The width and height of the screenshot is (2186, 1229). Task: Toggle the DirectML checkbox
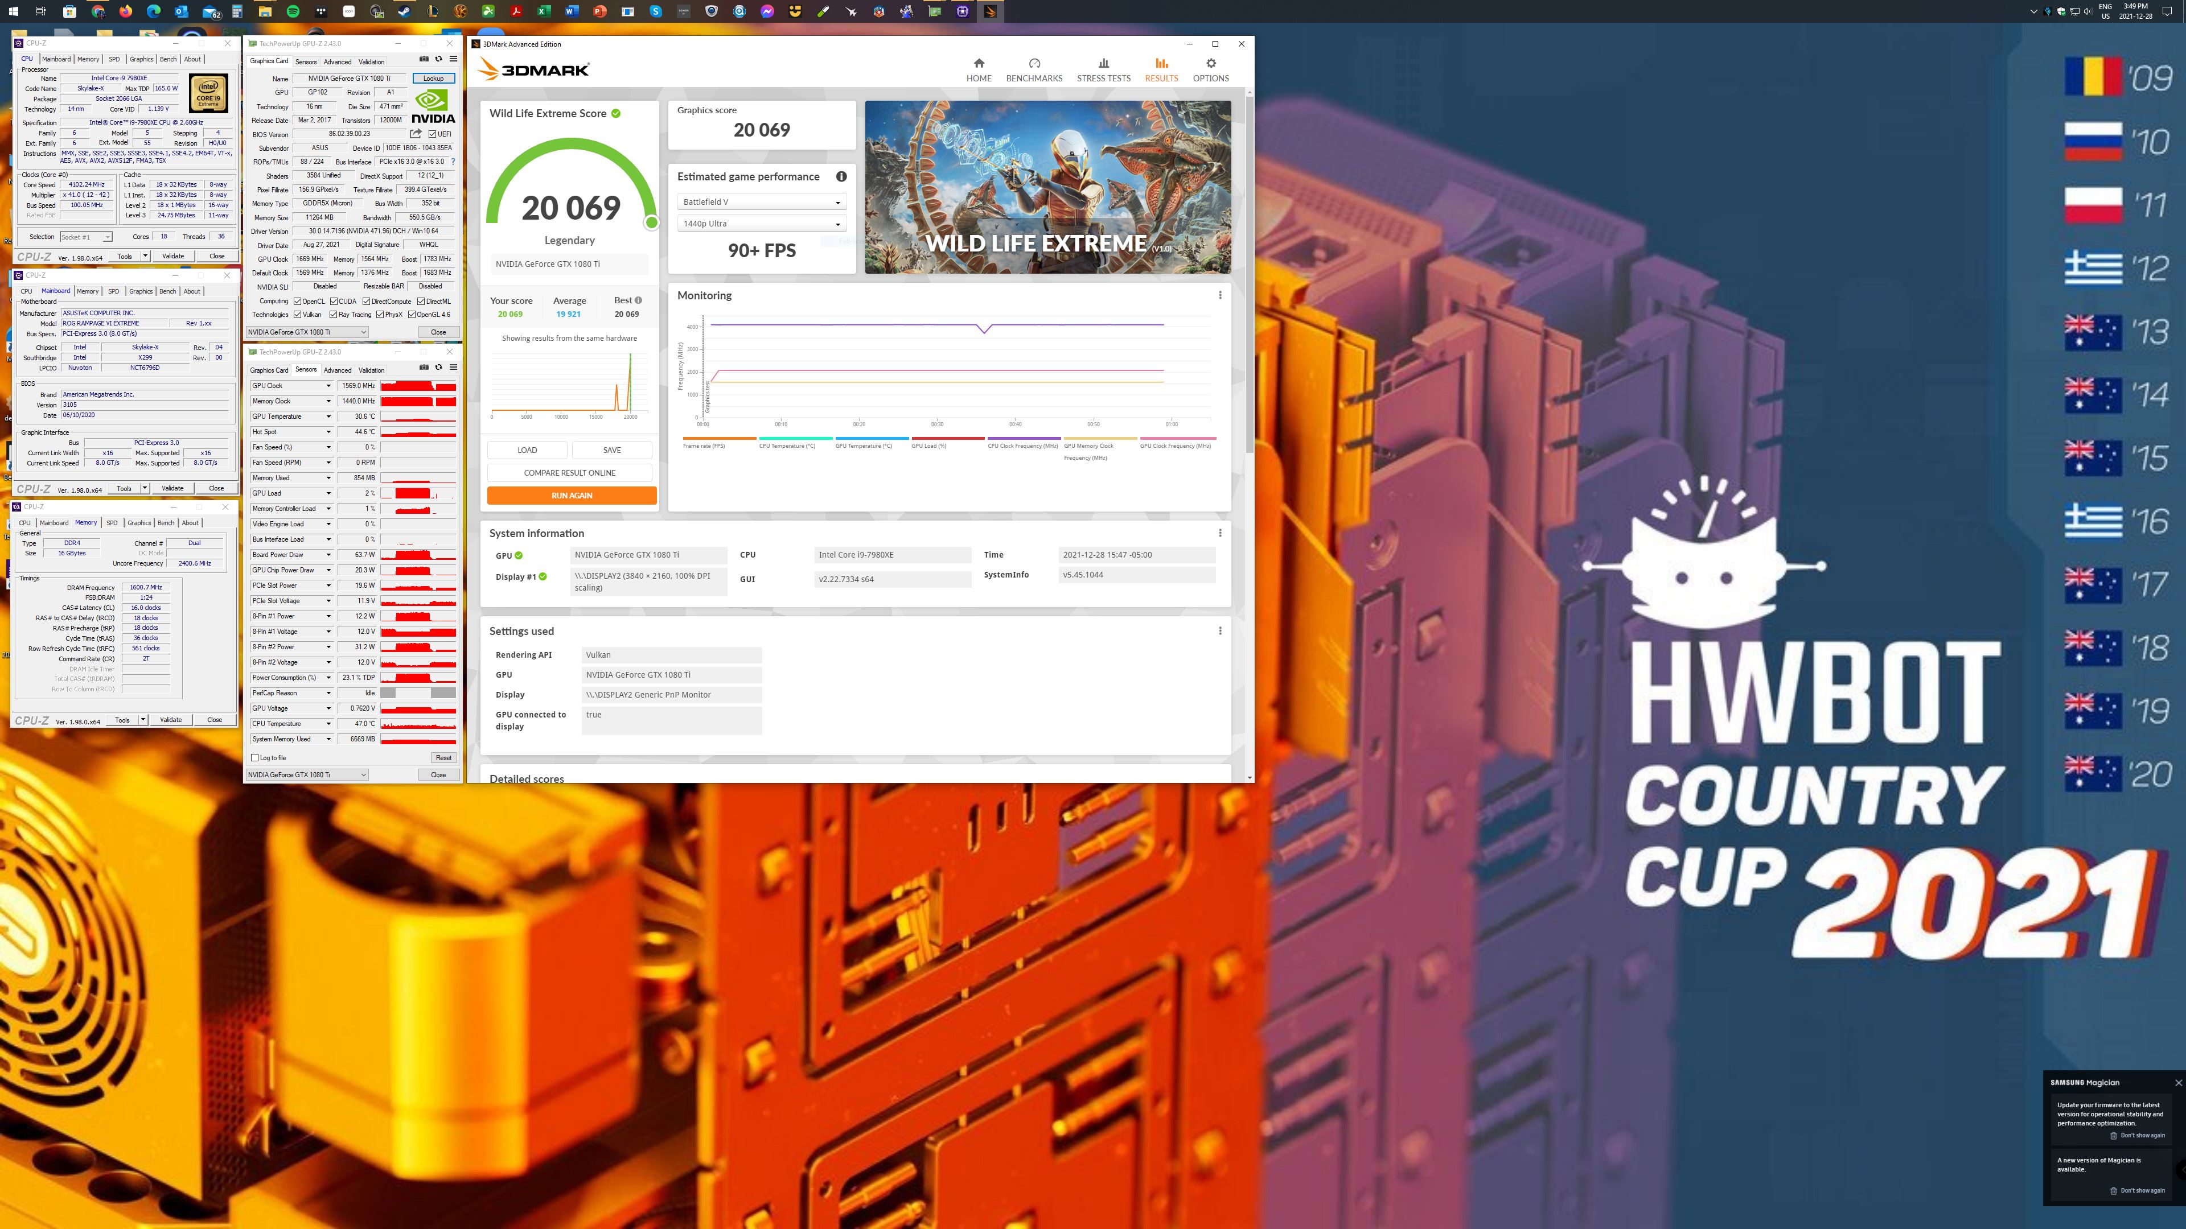(421, 301)
